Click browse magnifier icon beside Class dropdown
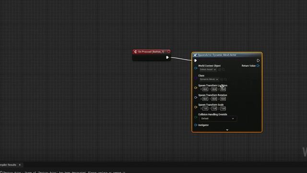This screenshot has width=307, height=173. 225,79
